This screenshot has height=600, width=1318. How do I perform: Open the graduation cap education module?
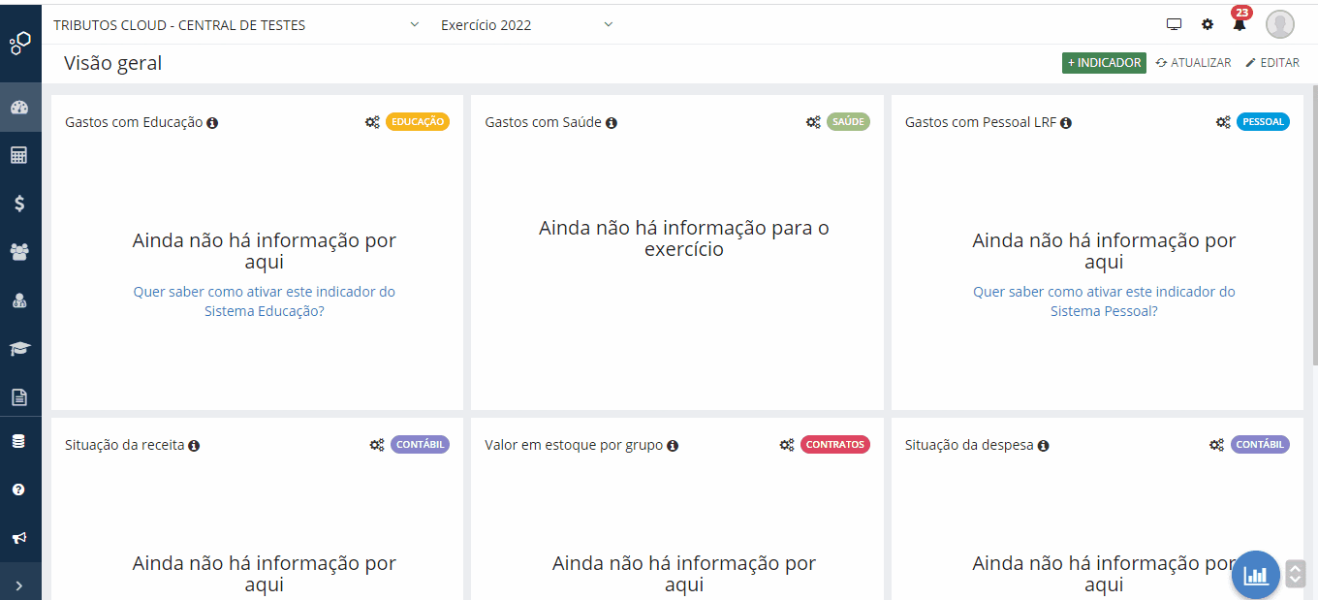coord(20,348)
